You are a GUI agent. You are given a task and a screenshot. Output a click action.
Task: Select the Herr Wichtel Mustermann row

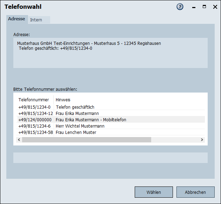click(x=80, y=126)
